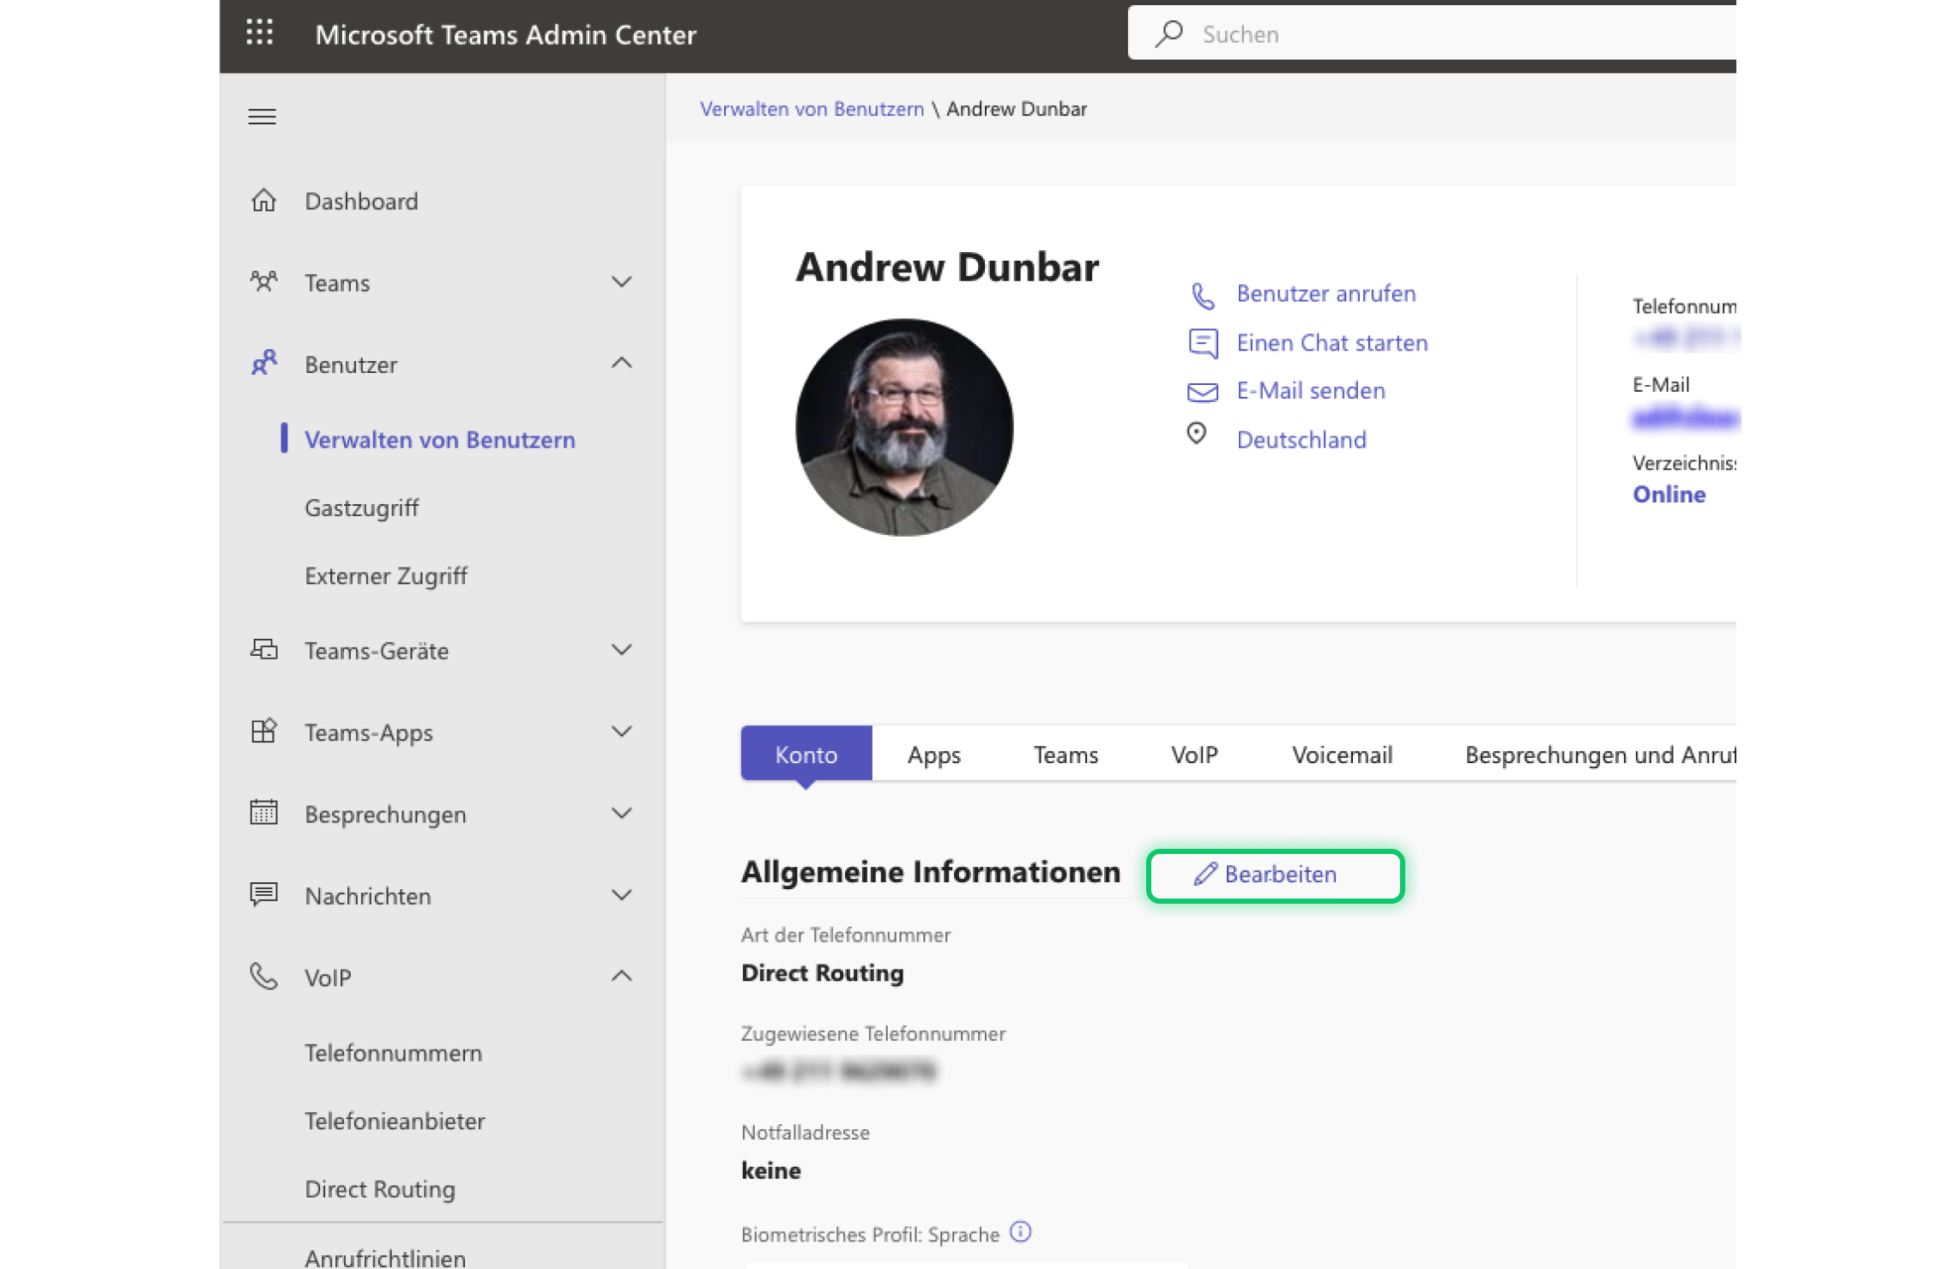Click the Microsoft Teams Admin Center title
Image resolution: width=1956 pixels, height=1269 pixels.
(x=505, y=34)
